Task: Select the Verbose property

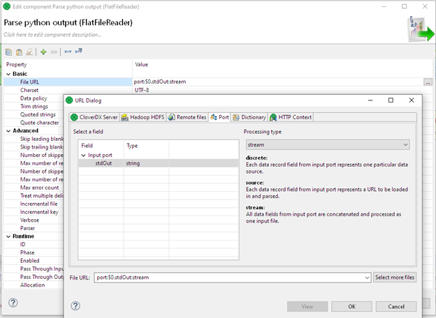Action: [29, 220]
